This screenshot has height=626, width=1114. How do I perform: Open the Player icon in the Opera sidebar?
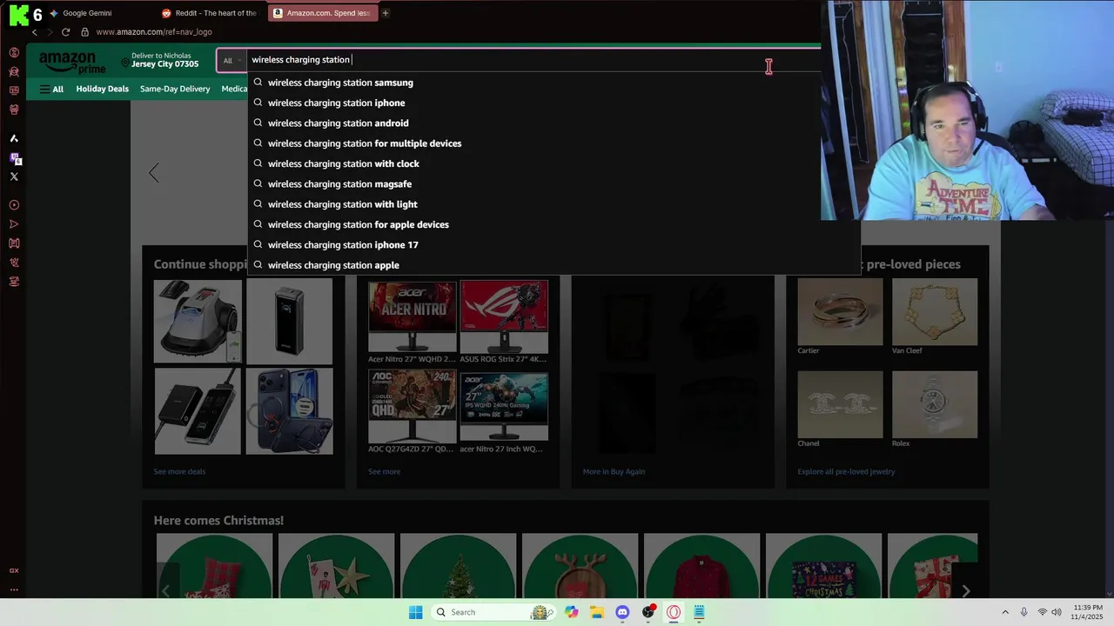pos(14,205)
